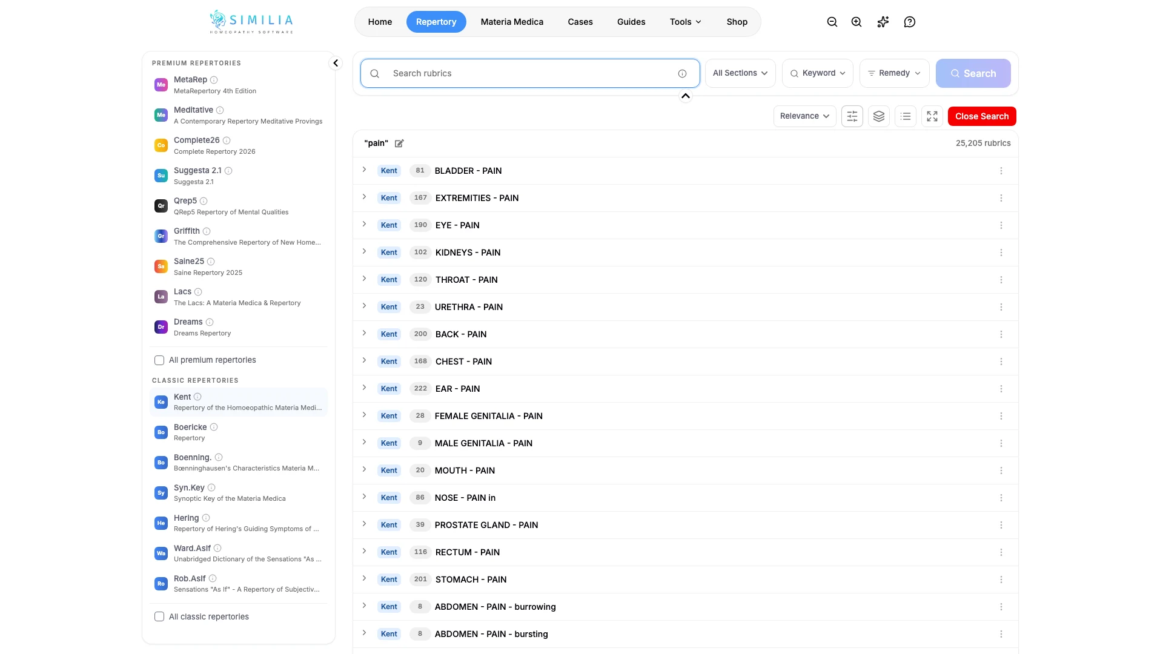This screenshot has height=654, width=1163.
Task: Go to the Home tab
Action: [380, 22]
